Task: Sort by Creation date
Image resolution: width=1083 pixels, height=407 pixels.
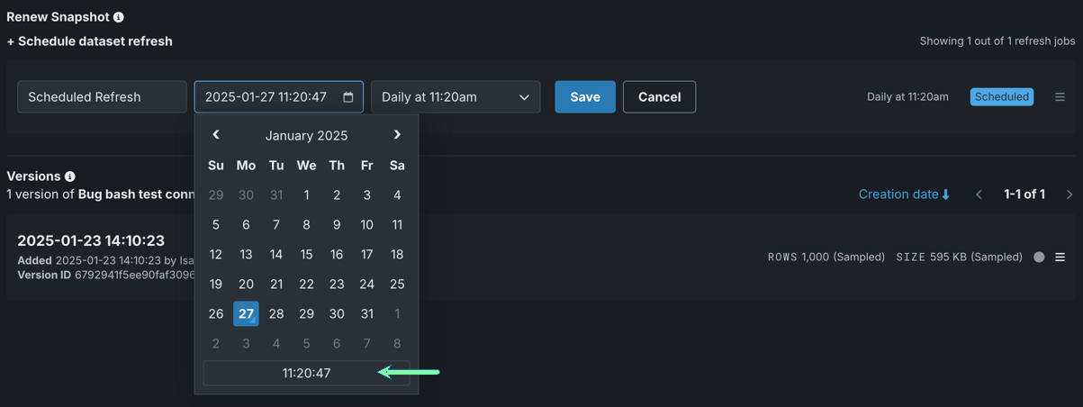Action: tap(904, 194)
